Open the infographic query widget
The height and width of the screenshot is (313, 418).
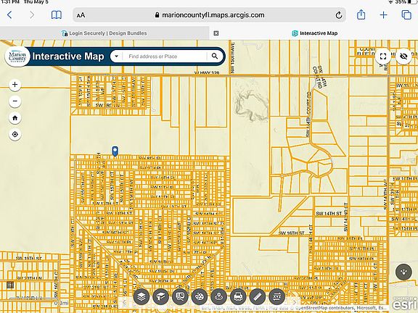pos(180,296)
